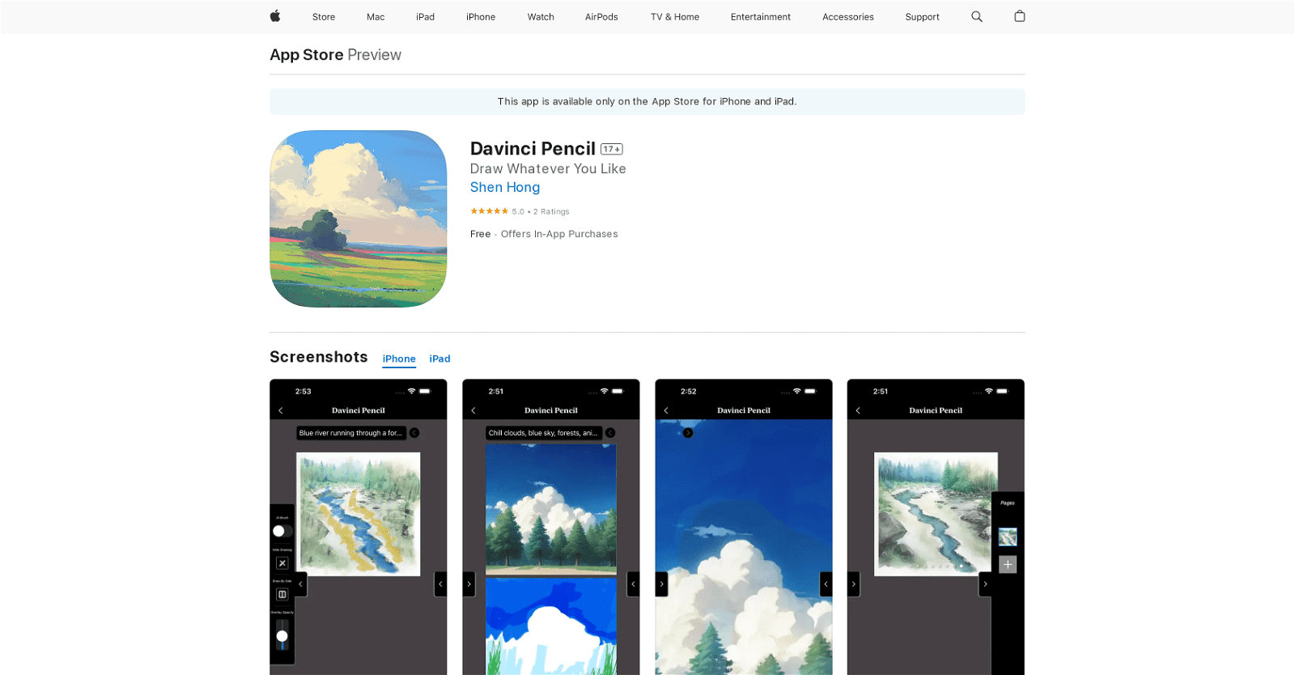Open the iPad navigation menu item
This screenshot has width=1295, height=675.
pos(426,17)
